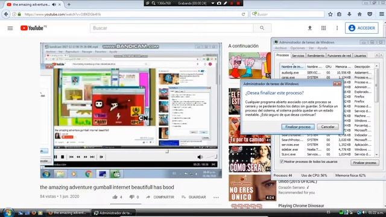The height and width of the screenshot is (217, 386).
Task: Expand the Bandicam recording bar dropdown arrow
Action: [x=213, y=3]
